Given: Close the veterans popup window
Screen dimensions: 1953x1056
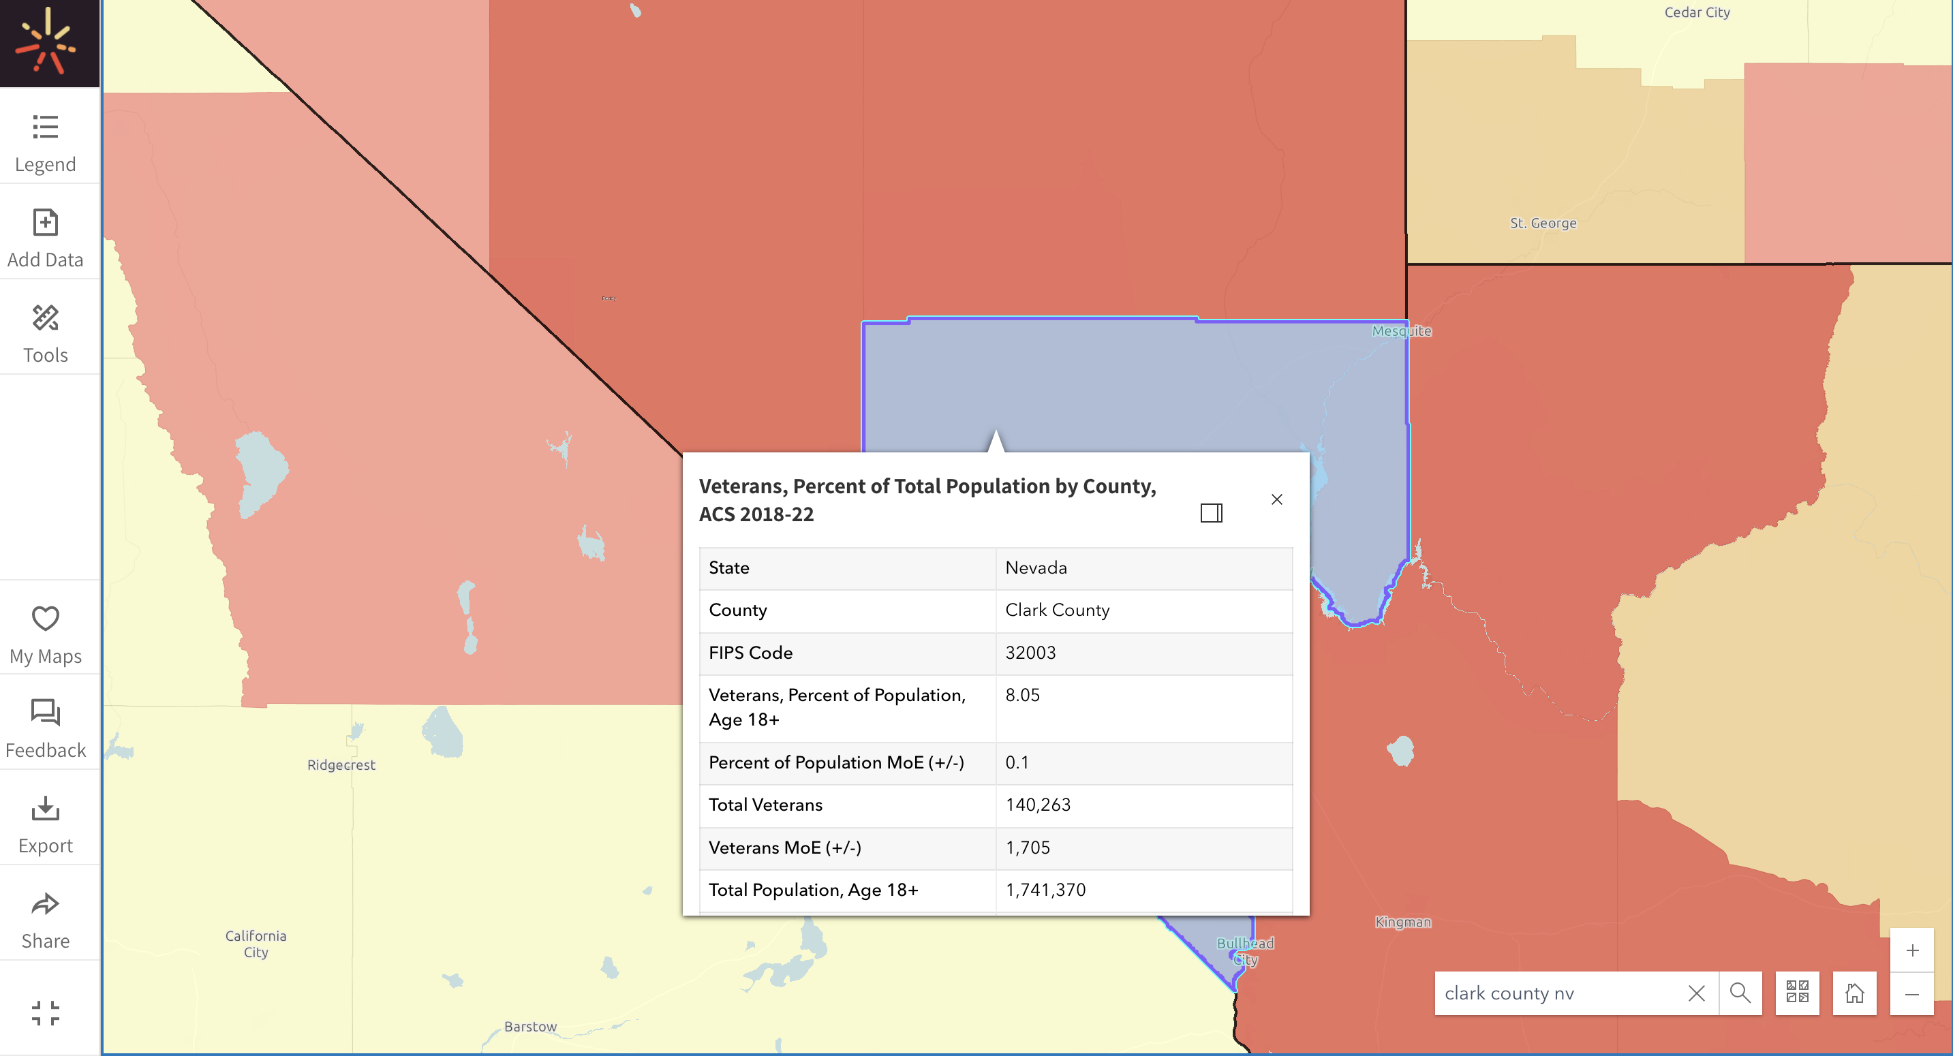Looking at the screenshot, I should [1277, 499].
